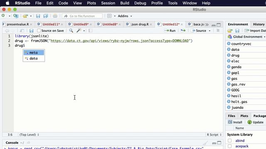Click the New File plus icon
The image size is (266, 149).
point(3,16)
